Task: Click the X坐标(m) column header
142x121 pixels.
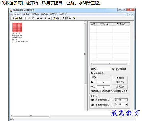Action: pyautogui.click(x=105, y=24)
